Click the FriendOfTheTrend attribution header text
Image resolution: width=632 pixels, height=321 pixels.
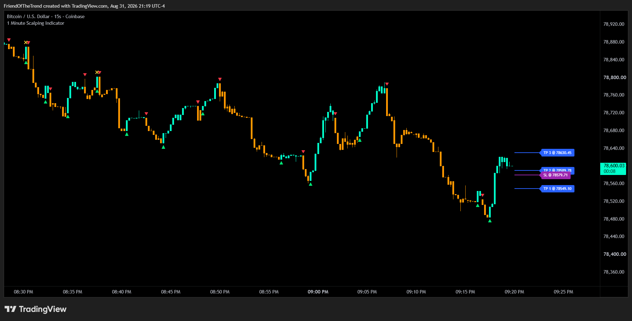(x=84, y=6)
